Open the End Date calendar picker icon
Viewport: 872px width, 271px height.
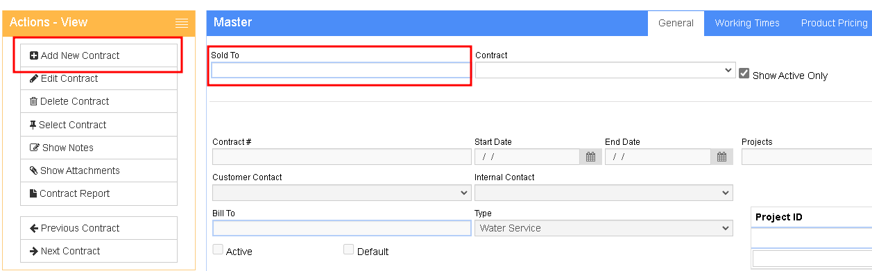tap(721, 157)
